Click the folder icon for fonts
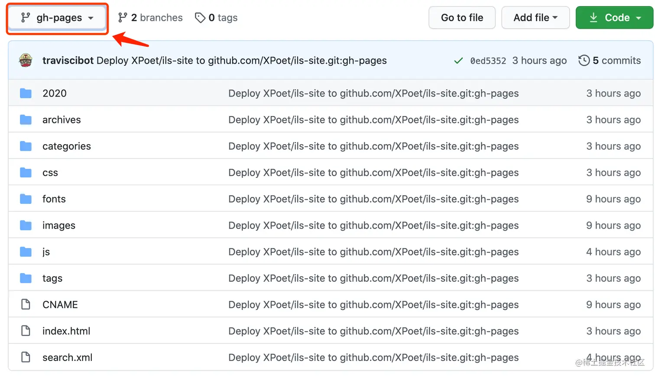The image size is (655, 377). tap(26, 199)
